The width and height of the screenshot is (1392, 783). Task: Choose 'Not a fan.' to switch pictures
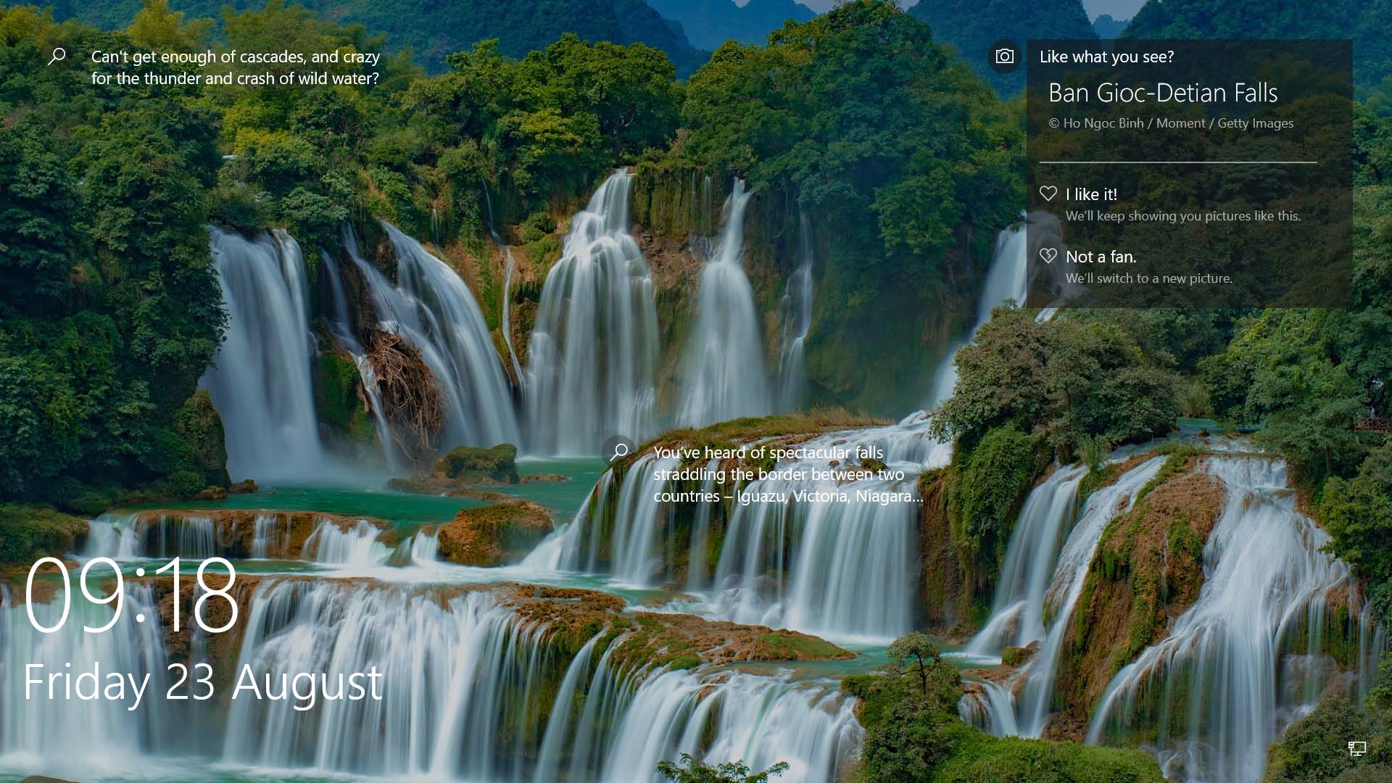pos(1101,256)
